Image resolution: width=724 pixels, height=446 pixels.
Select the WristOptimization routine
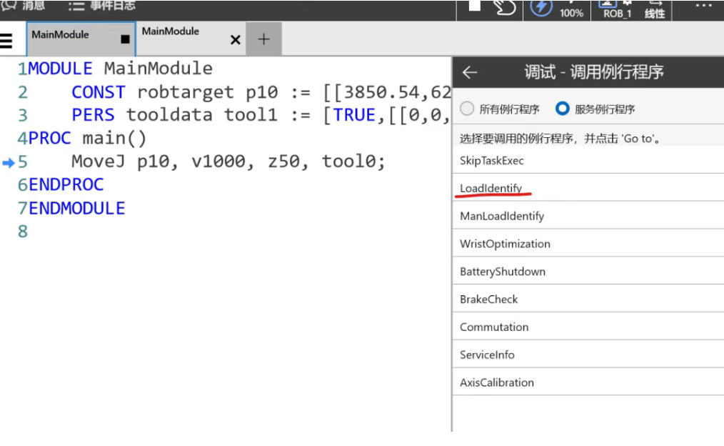coord(505,244)
